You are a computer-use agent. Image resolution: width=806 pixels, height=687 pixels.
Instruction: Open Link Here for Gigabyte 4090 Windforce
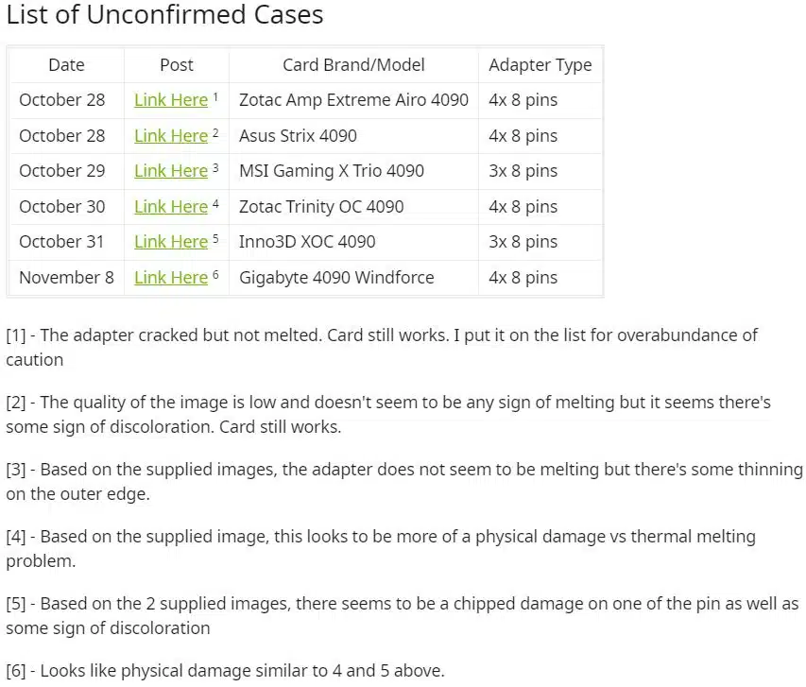click(171, 278)
